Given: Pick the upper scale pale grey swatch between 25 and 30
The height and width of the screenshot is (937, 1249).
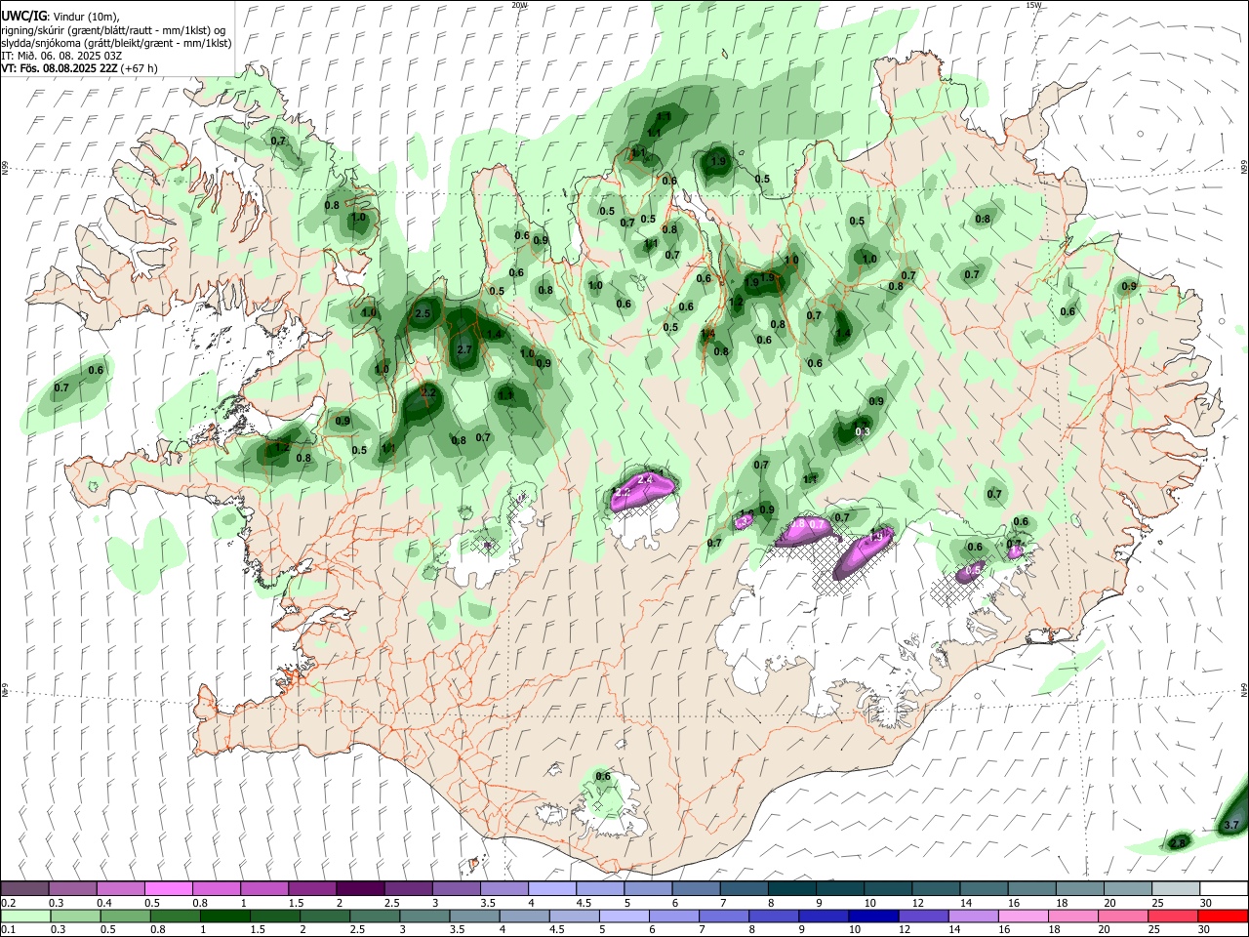Looking at the screenshot, I should point(1175,888).
